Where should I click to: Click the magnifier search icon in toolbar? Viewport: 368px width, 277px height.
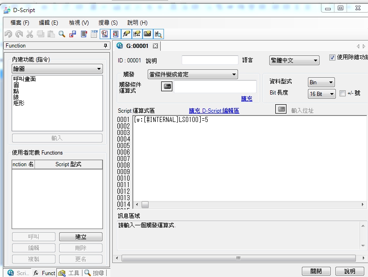click(61, 34)
